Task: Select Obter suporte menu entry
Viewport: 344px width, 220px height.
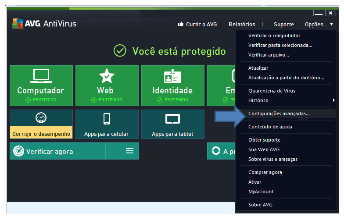Action: pyautogui.click(x=264, y=140)
